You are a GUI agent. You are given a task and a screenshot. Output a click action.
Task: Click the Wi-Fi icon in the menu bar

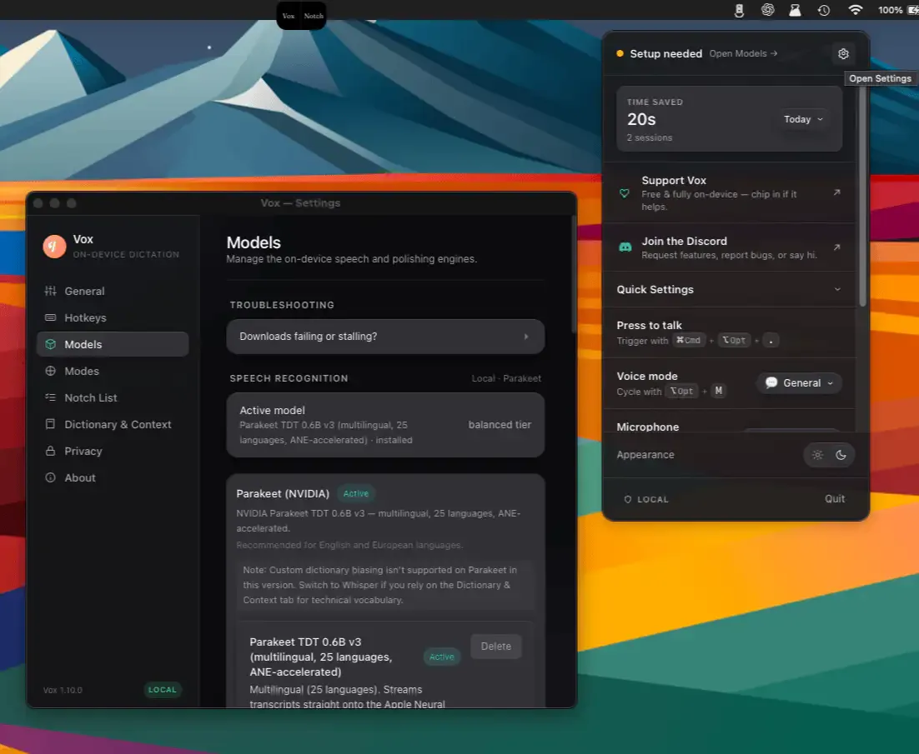tap(856, 10)
